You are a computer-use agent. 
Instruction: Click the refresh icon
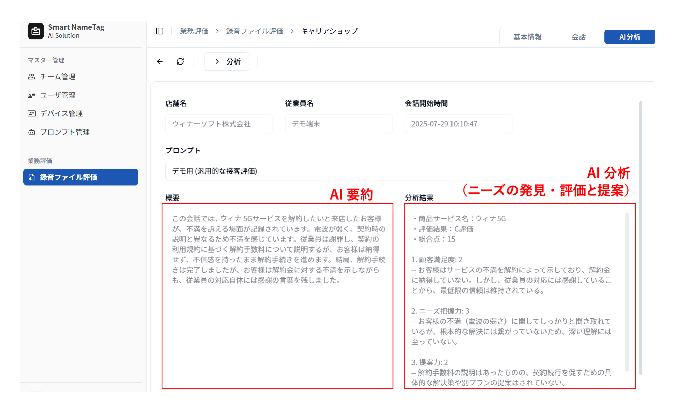[180, 61]
